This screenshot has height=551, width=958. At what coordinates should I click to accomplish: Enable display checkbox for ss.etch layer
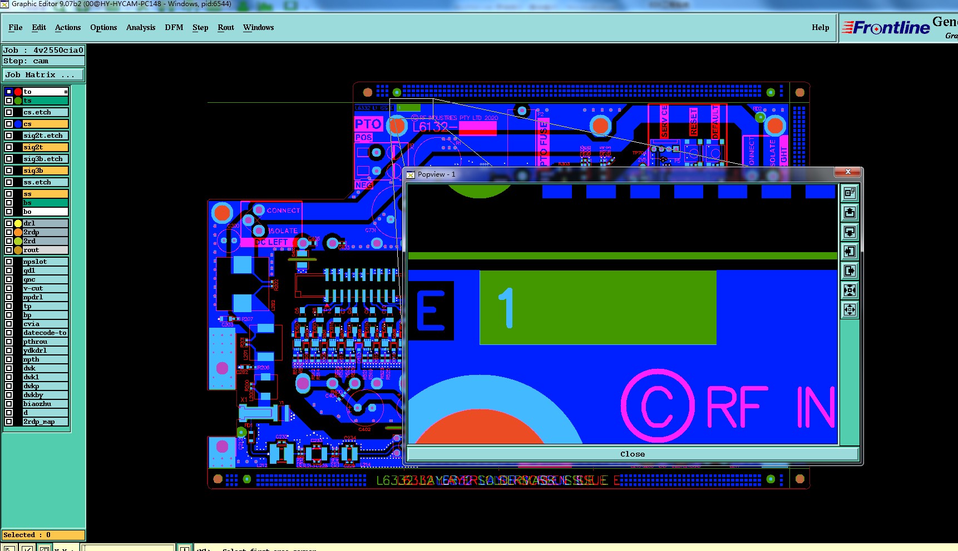(x=9, y=182)
